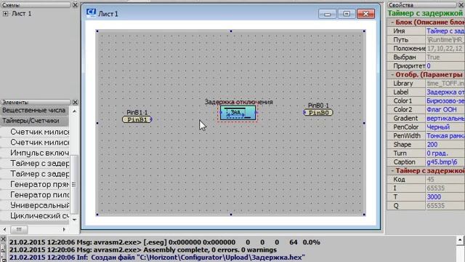Maximize the Лист 1 window

point(347,14)
